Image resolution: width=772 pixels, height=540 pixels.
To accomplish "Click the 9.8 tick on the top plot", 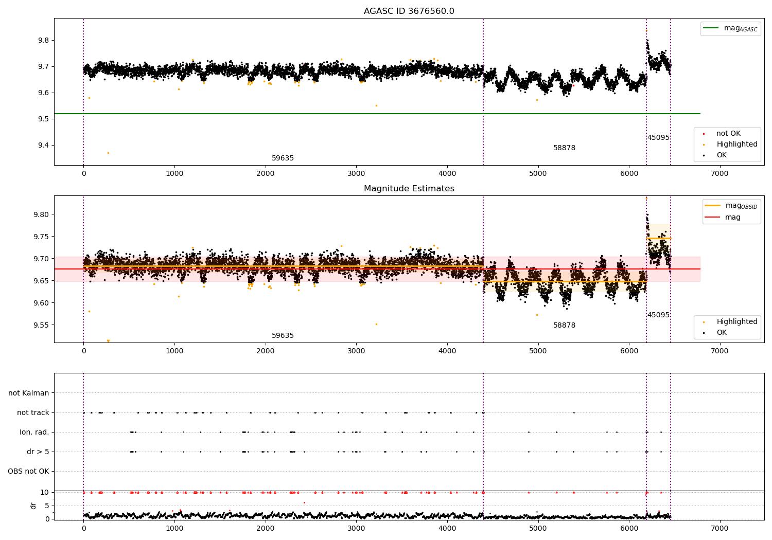I will point(43,41).
